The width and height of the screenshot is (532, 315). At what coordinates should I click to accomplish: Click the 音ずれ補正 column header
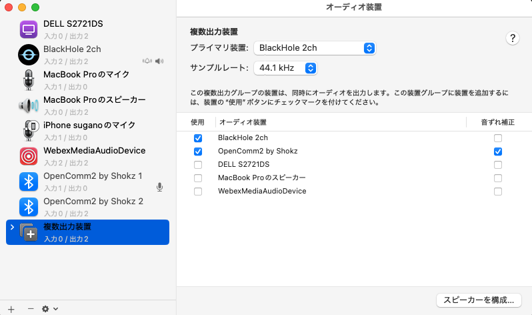pos(498,122)
